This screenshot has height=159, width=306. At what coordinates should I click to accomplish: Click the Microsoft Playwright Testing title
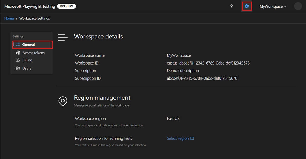30,7
